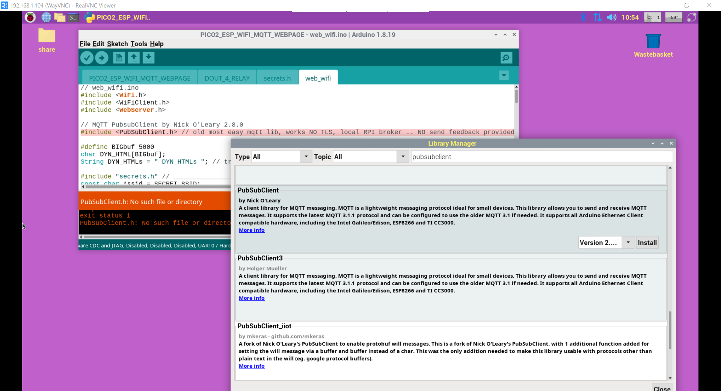Click the 10:54 clock in taskbar
This screenshot has width=721, height=391.
tap(630, 17)
